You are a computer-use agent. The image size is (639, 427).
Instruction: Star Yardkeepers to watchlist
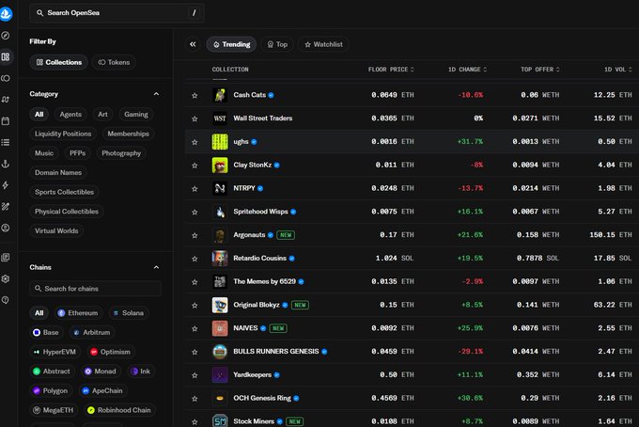195,375
